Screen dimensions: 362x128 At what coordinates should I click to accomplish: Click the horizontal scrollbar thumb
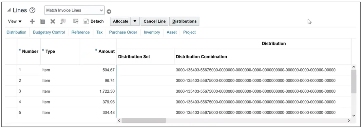(143, 120)
